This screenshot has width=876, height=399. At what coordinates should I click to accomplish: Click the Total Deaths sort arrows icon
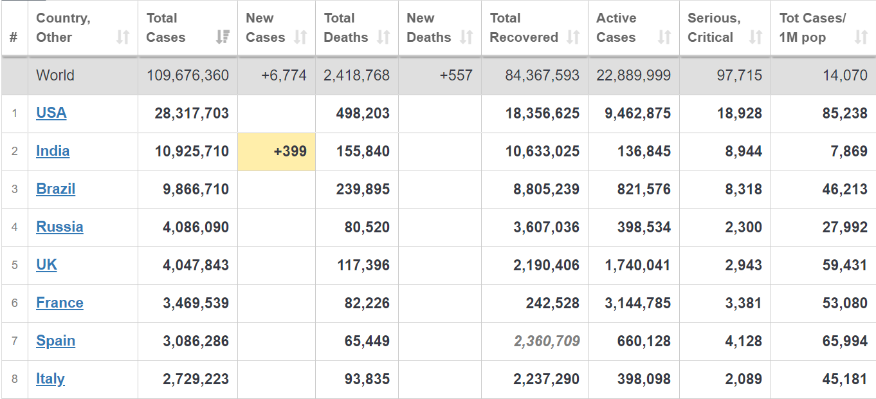[x=383, y=38]
